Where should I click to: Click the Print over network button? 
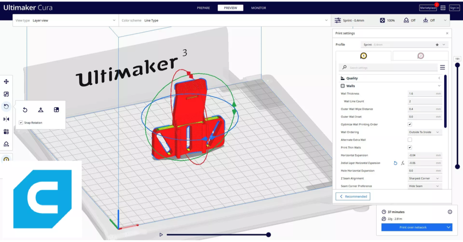[413, 227]
